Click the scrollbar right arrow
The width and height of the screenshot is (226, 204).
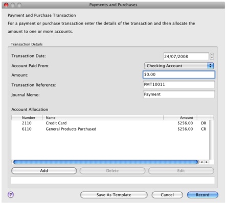[207, 162]
